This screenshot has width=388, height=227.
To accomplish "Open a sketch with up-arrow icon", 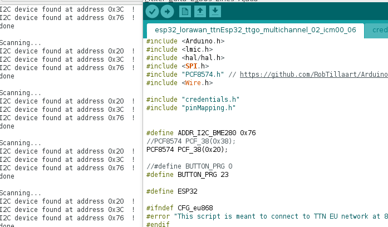I will (x=200, y=11).
